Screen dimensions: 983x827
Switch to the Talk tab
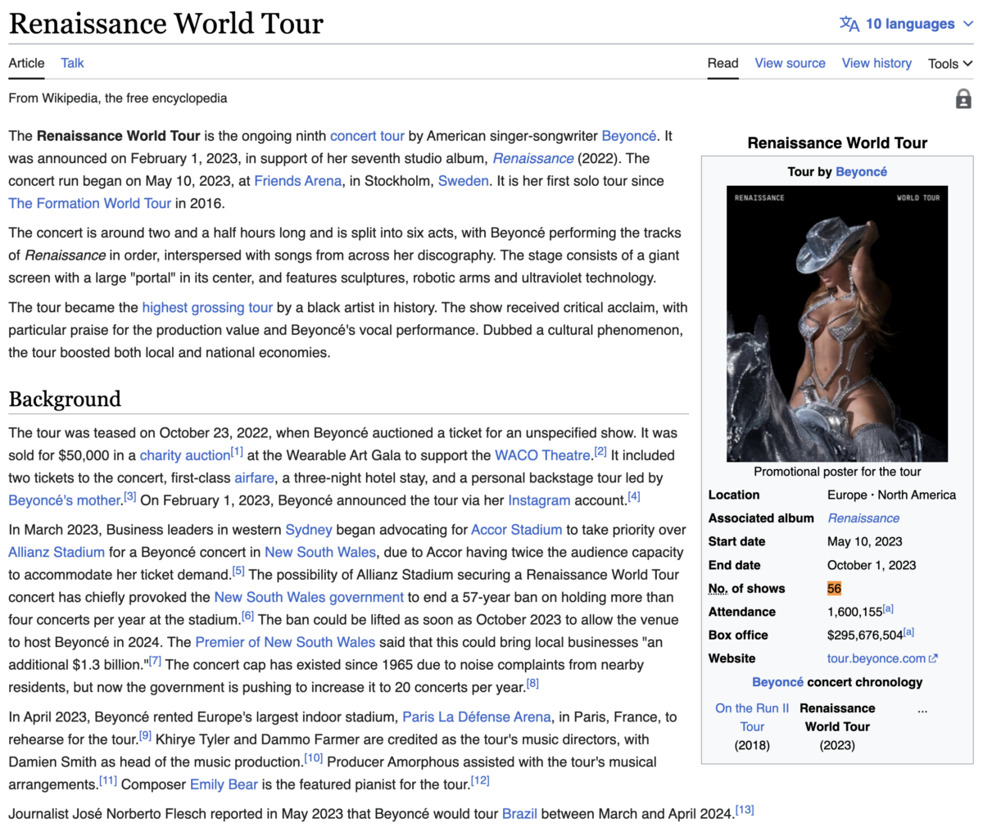72,63
